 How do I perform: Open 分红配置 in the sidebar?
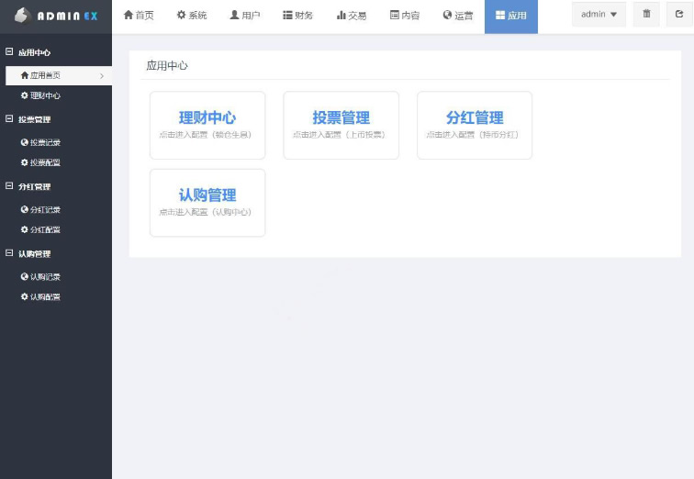[x=41, y=229]
